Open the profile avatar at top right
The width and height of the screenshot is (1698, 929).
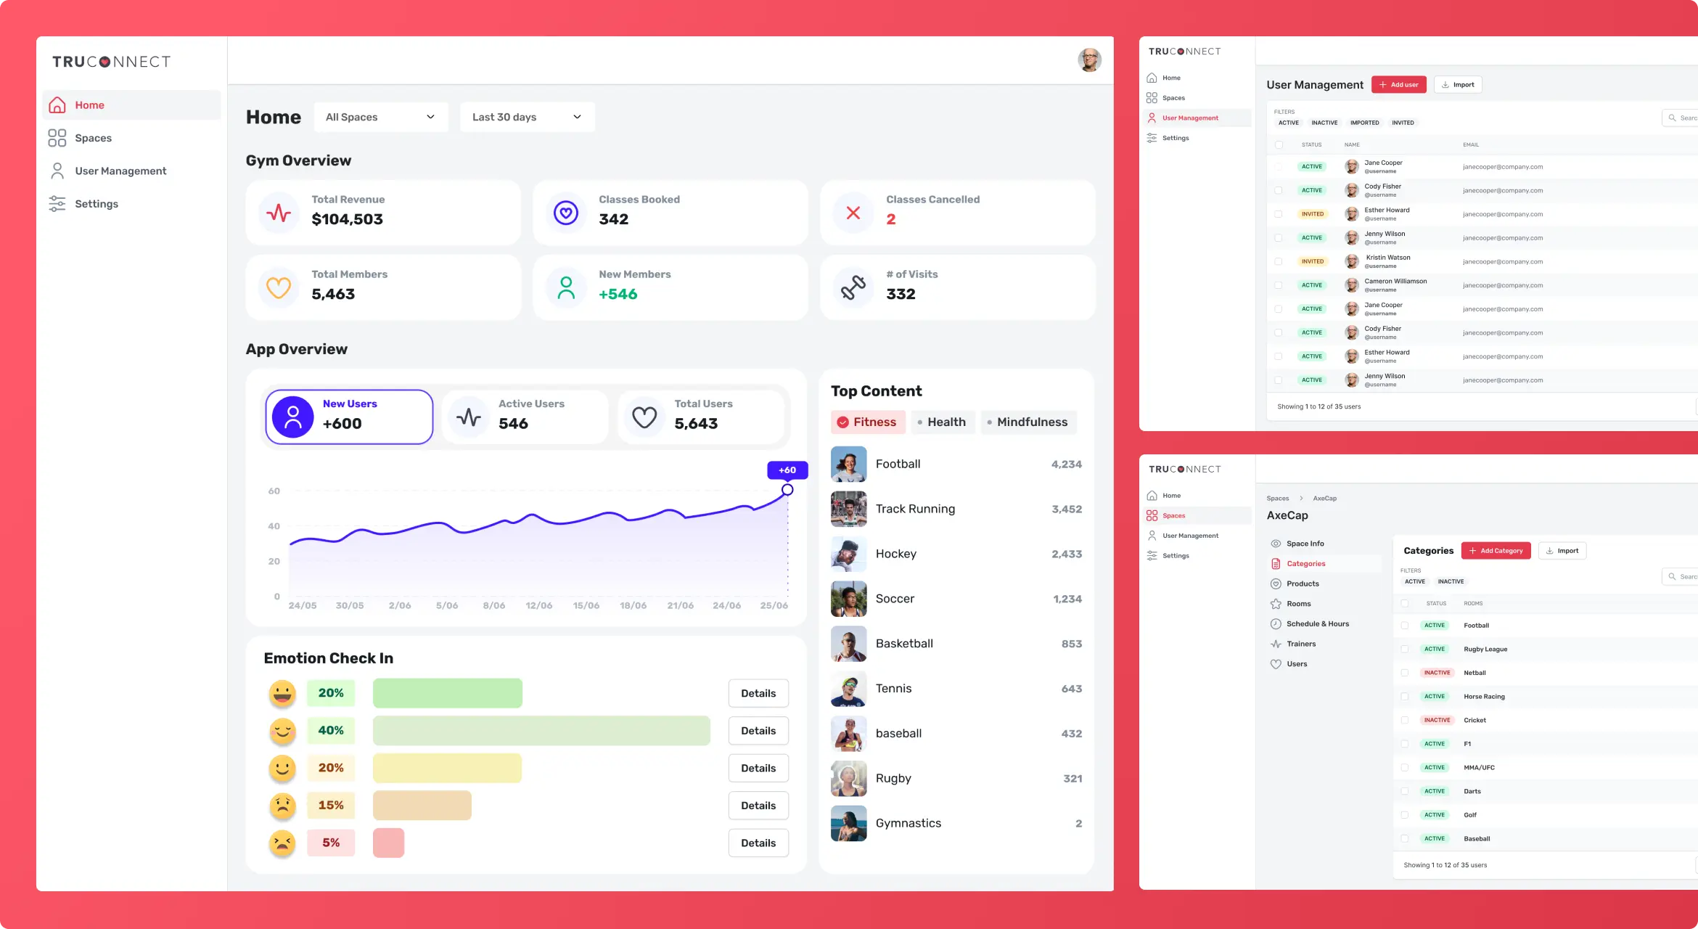tap(1089, 60)
